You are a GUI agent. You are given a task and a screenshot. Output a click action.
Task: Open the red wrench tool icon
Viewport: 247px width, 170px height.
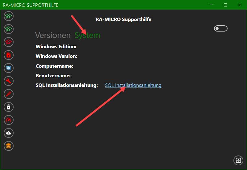[x=9, y=81]
